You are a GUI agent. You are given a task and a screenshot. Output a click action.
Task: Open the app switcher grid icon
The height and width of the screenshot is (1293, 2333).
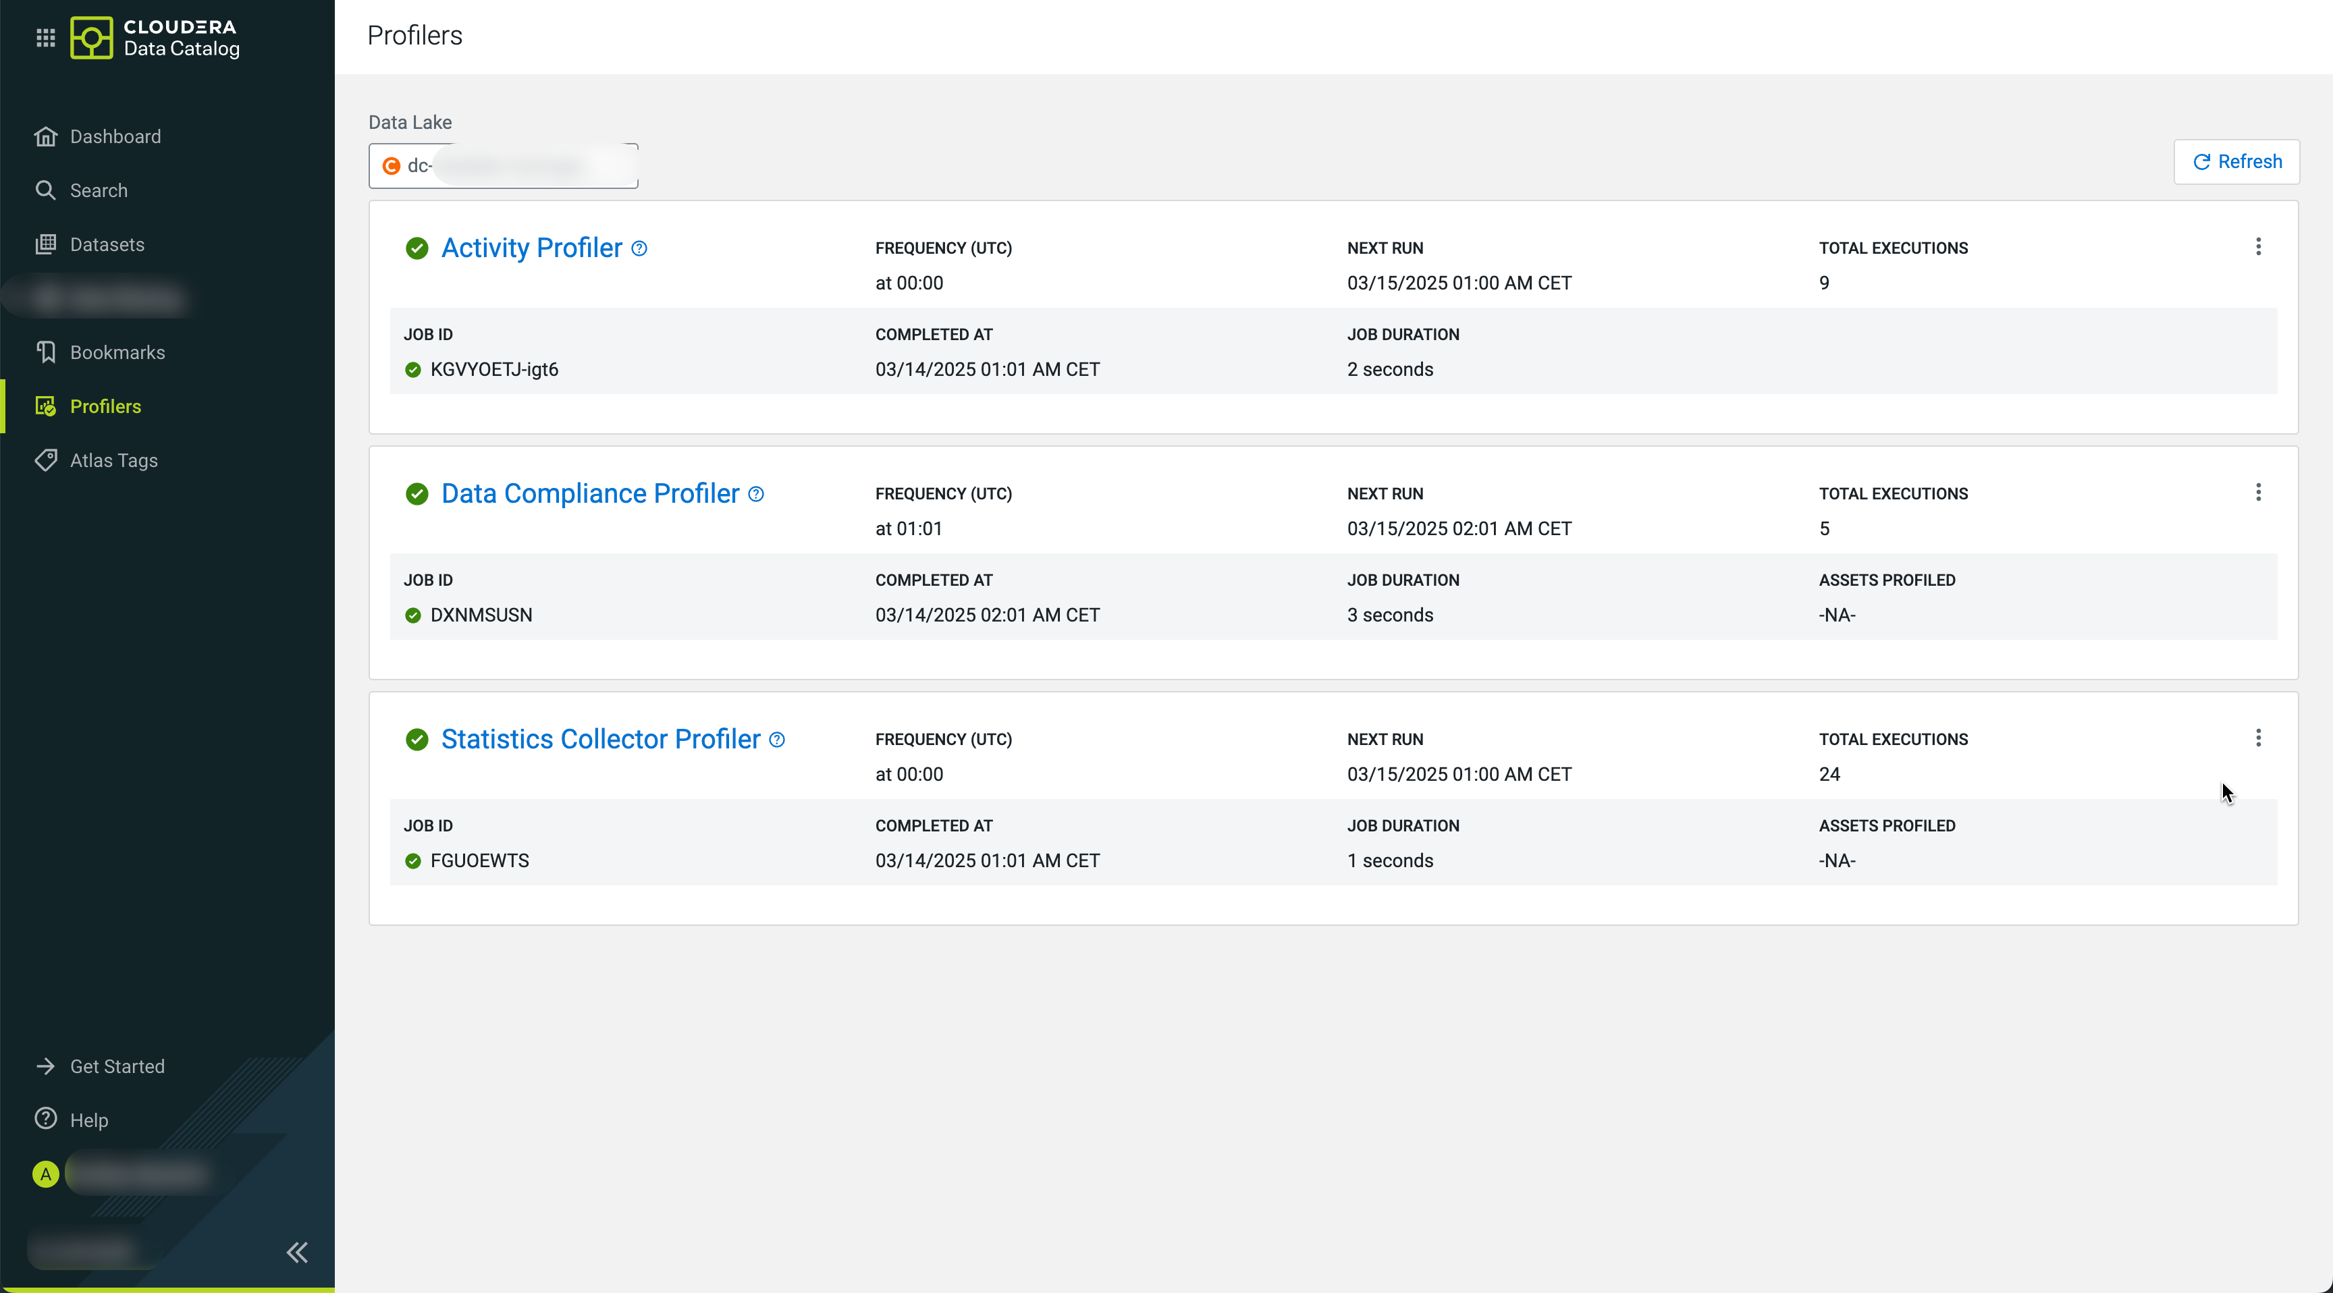point(45,38)
